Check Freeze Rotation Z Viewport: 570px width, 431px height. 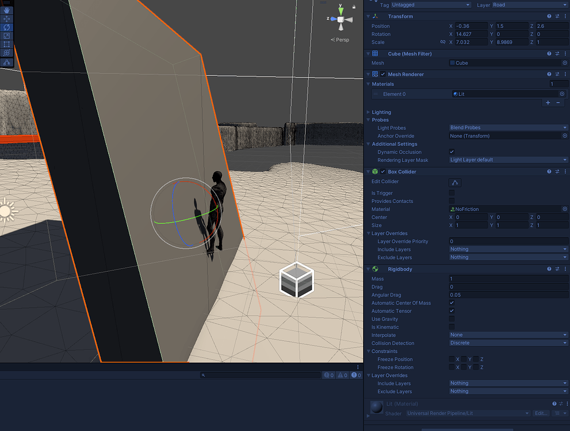click(x=476, y=367)
